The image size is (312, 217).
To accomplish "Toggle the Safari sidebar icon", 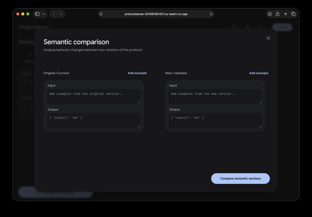I will pos(37,14).
